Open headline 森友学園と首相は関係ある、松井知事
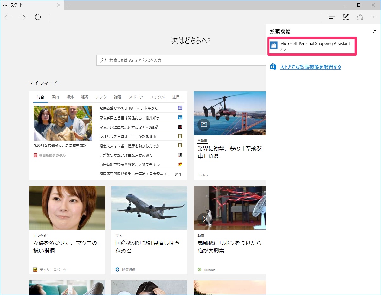Image resolution: width=381 pixels, height=295 pixels. point(129,118)
